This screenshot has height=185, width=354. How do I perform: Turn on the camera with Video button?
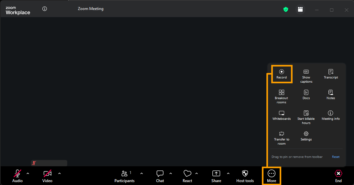tap(47, 176)
